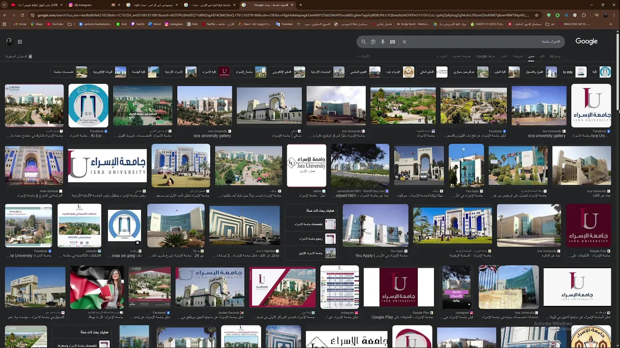Click the magnifier search icon in search box
The image size is (620, 348).
363,42
